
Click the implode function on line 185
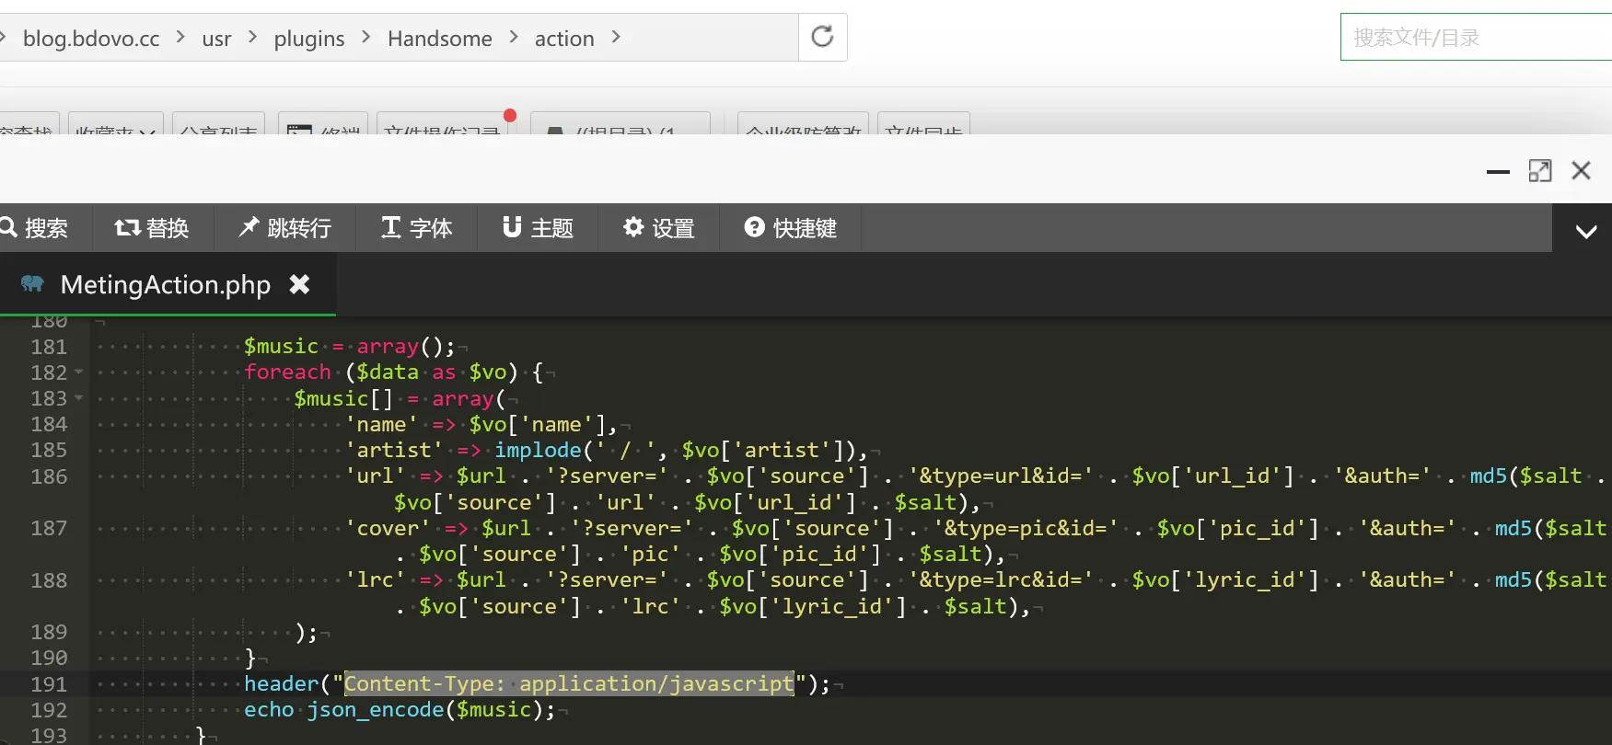point(538,450)
